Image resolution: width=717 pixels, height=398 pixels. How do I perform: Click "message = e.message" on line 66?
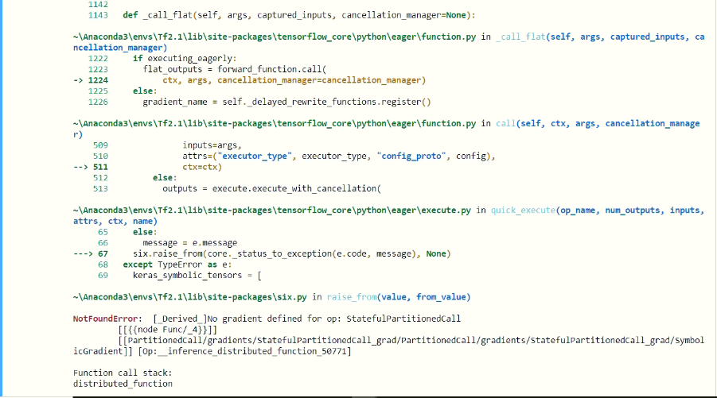(x=189, y=243)
